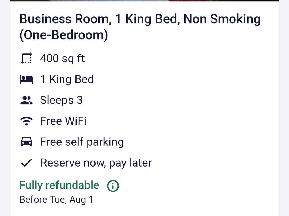The width and height of the screenshot is (289, 216).
Task: Click the room size measurement icon
Action: [x=26, y=58]
